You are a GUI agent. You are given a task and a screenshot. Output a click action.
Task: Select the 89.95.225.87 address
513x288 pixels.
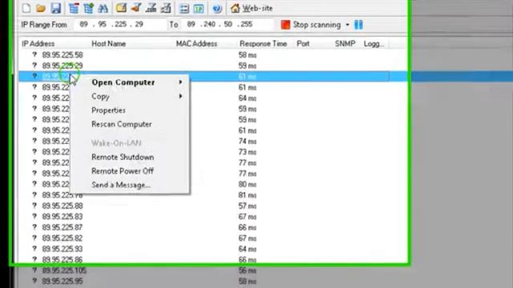(x=63, y=227)
